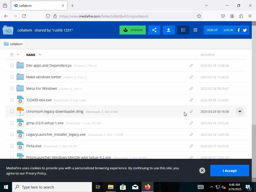Select the collabvm browser tab
Image resolution: width=256 pixels, height=192 pixels.
tap(39, 6)
